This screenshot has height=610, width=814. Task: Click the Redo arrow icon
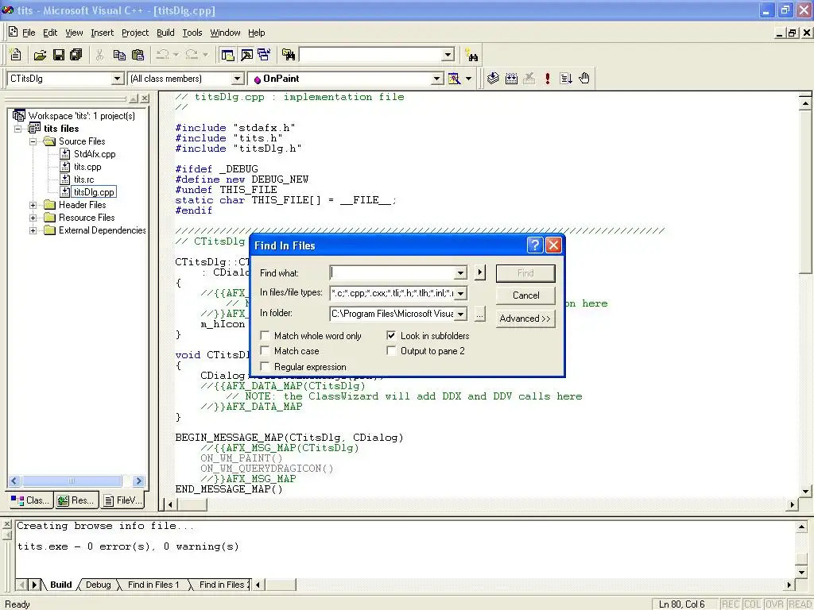pyautogui.click(x=192, y=55)
